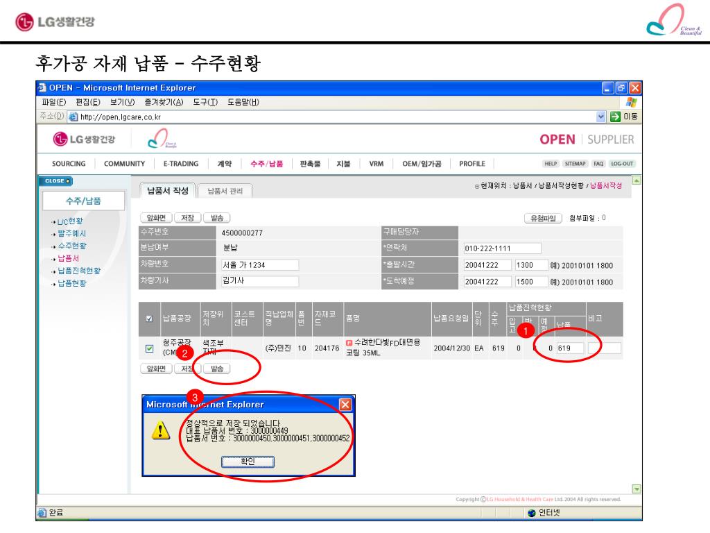This screenshot has width=710, height=533.
Task: Switch to the 납품서 작성 tab
Action: (168, 191)
